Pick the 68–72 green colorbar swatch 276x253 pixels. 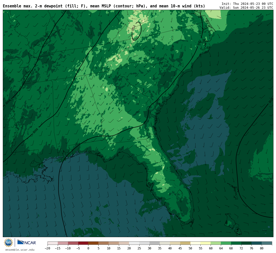pyautogui.click(x=236, y=243)
